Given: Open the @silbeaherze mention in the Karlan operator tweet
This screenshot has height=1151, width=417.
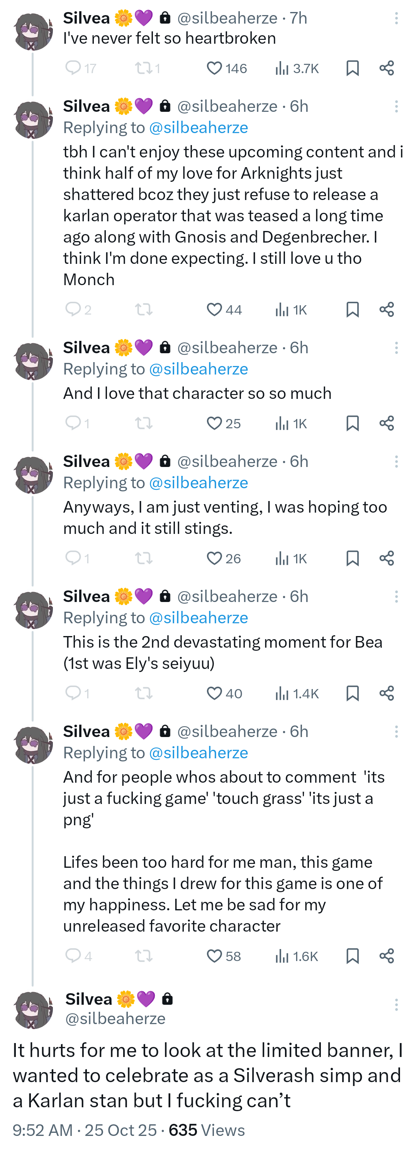Looking at the screenshot, I should click(198, 128).
